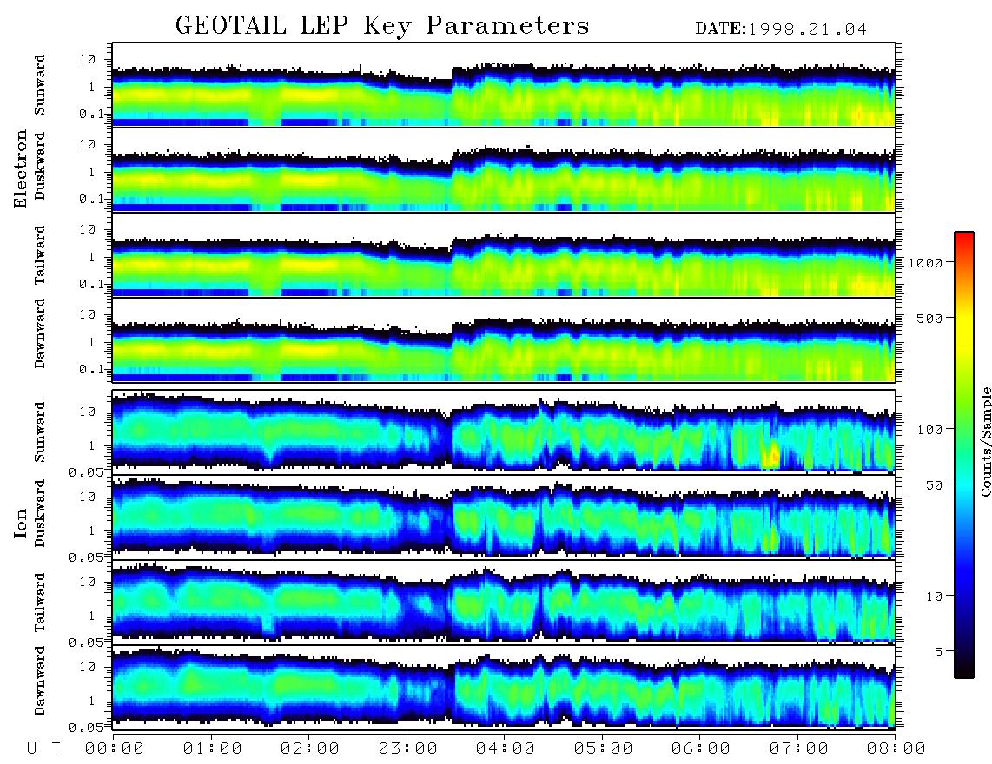The image size is (992, 764).
Task: Click the 50 tick on colorbar
Action: (934, 485)
